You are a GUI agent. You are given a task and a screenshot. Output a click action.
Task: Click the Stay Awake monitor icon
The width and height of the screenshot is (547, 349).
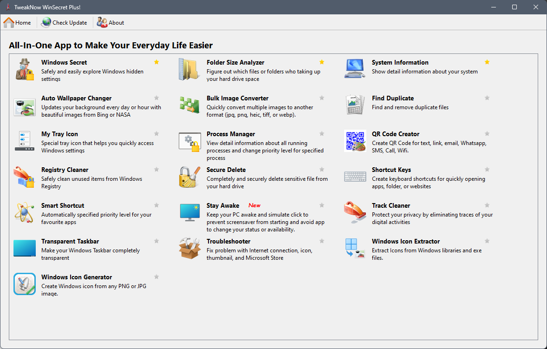[189, 213]
